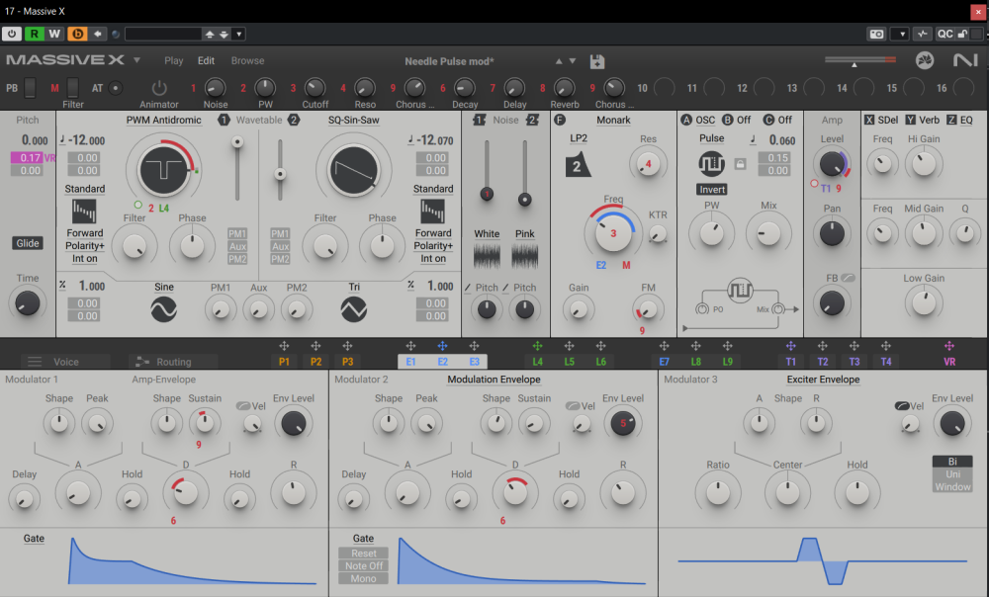Switch to the Edit view
The image size is (989, 597).
click(x=207, y=60)
